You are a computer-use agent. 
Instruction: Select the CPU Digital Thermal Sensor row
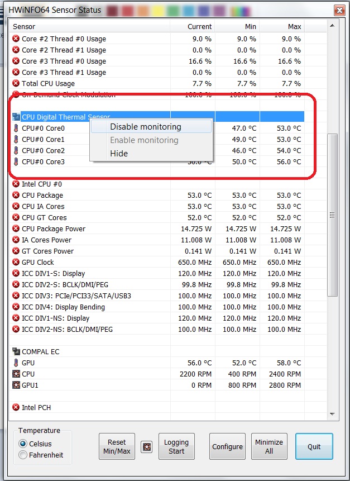(x=158, y=117)
